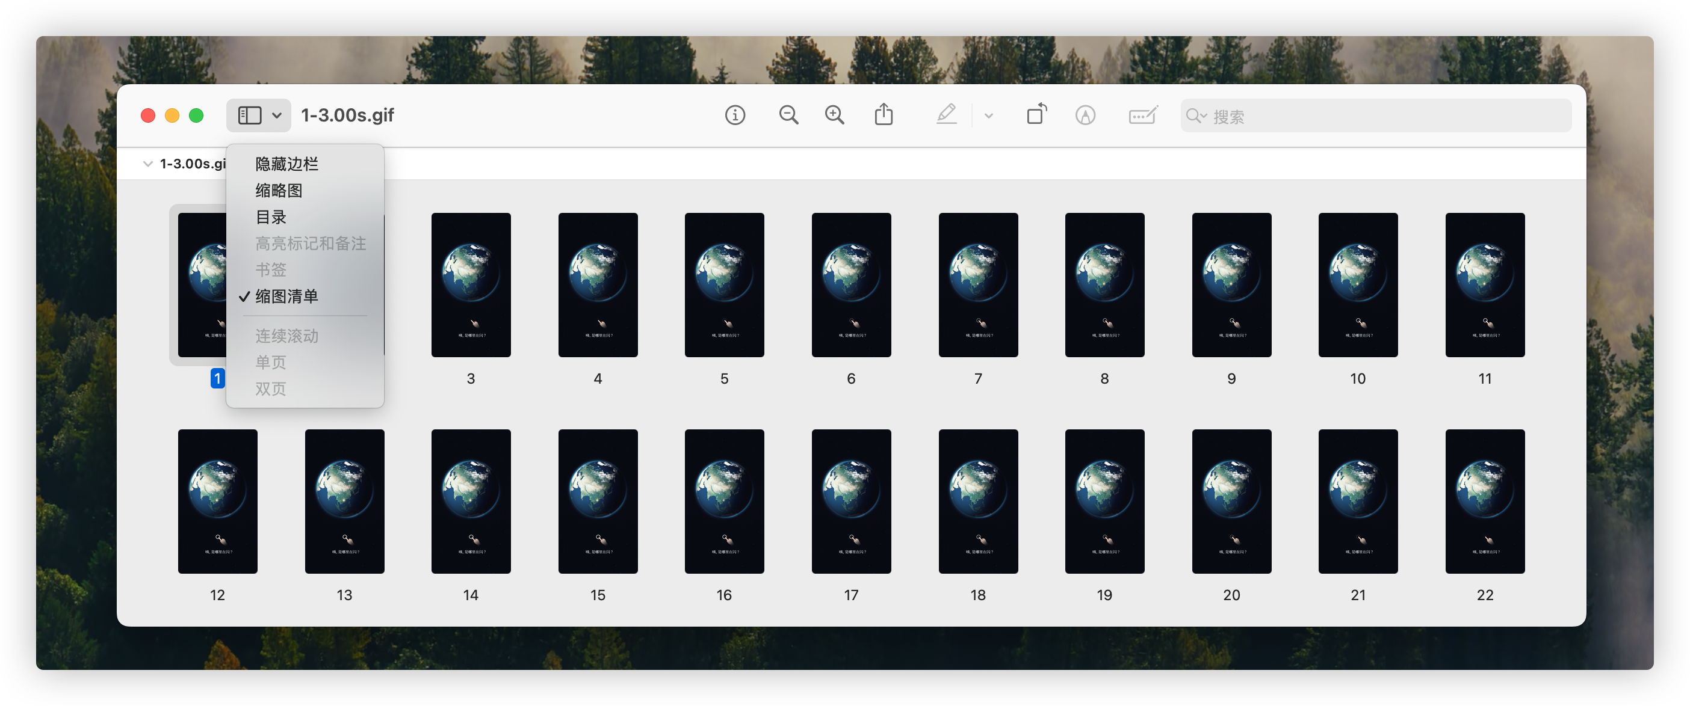Viewport: 1690px width, 706px height.
Task: Collapse the 1-3.00s.gif file disclosure chevron
Action: point(147,164)
